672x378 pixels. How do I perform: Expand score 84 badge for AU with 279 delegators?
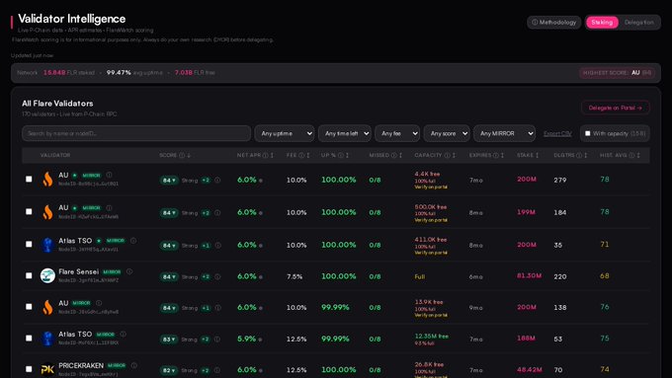(x=169, y=181)
